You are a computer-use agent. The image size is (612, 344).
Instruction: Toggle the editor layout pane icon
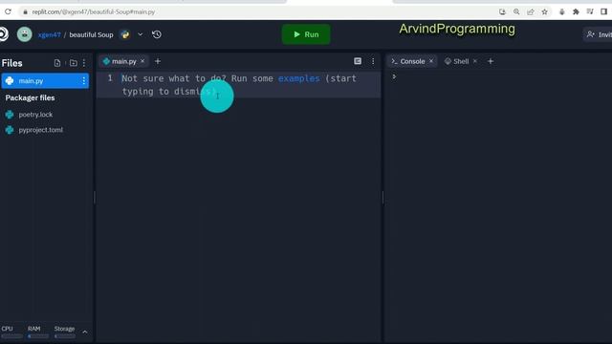(358, 61)
